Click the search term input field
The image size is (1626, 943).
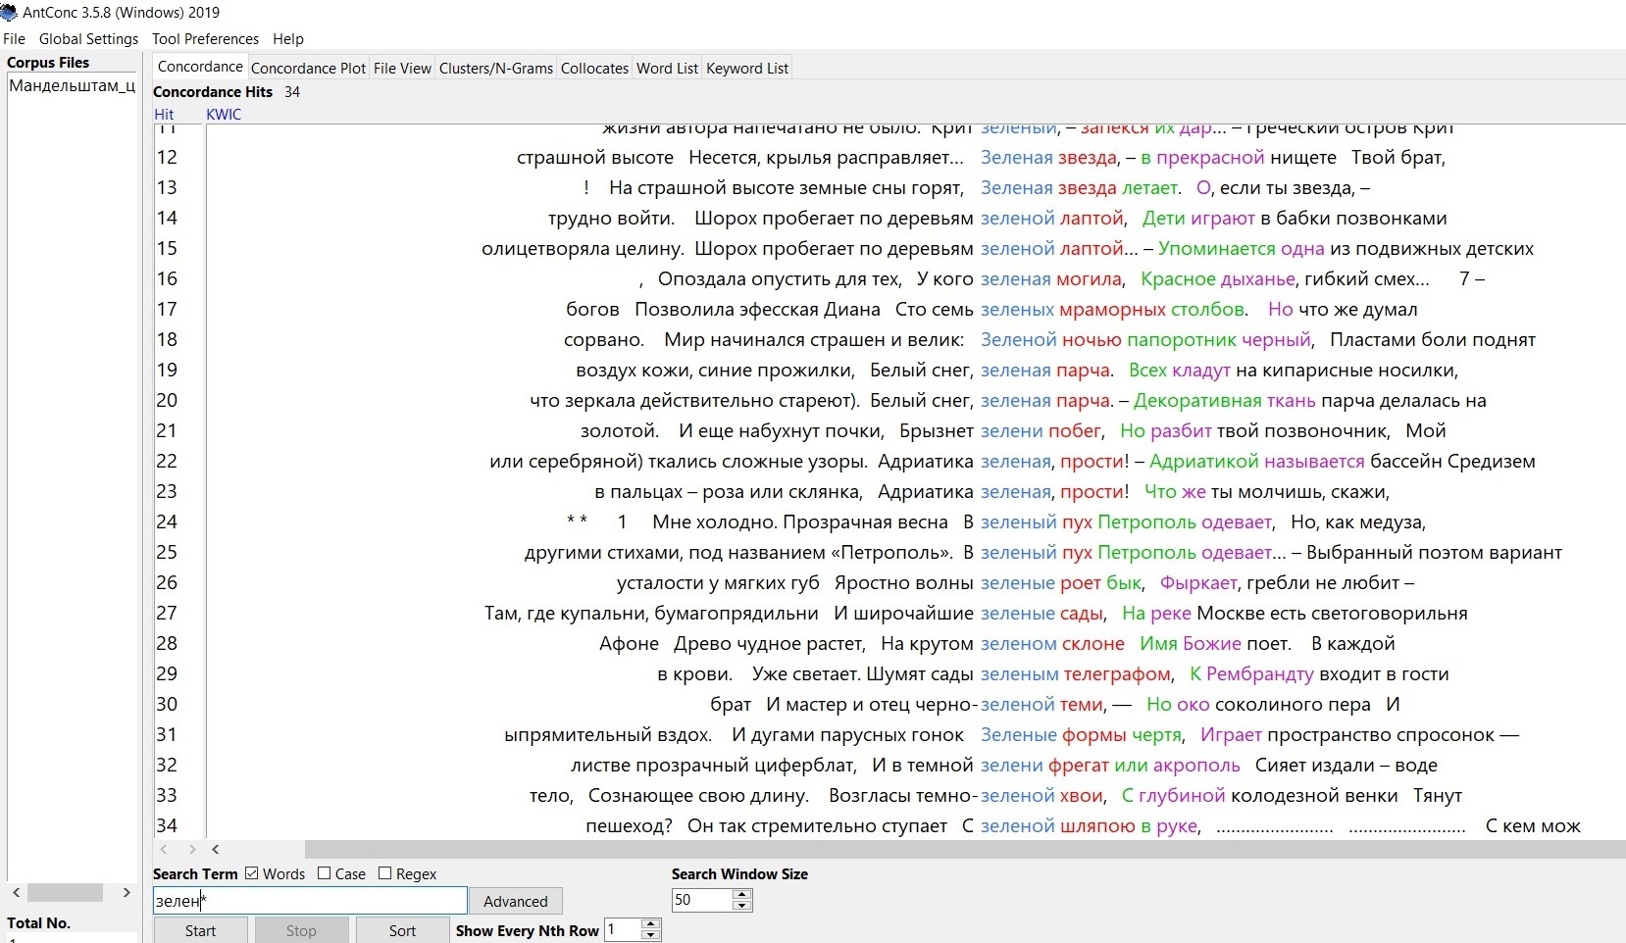click(310, 901)
